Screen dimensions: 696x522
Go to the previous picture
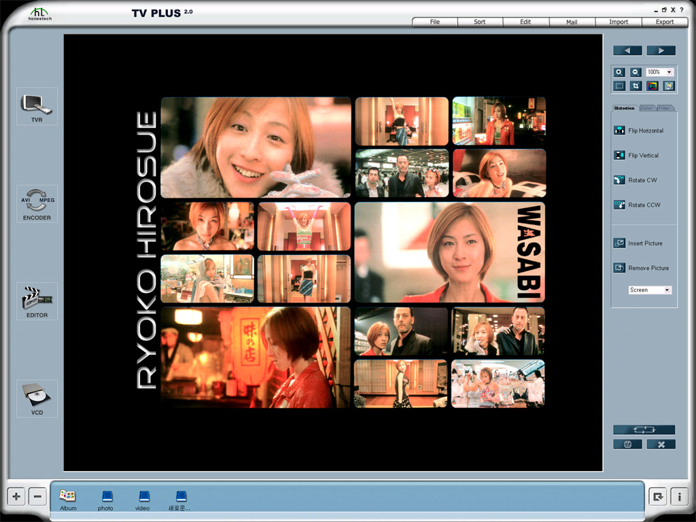click(627, 50)
